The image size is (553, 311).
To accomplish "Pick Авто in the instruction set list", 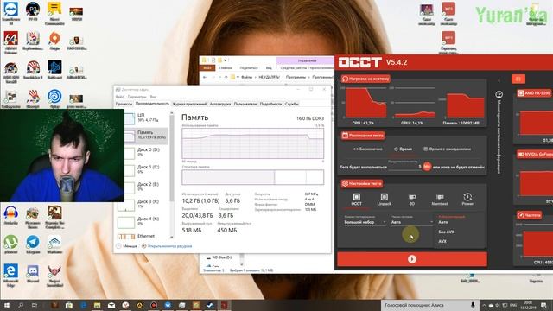I will [x=443, y=222].
